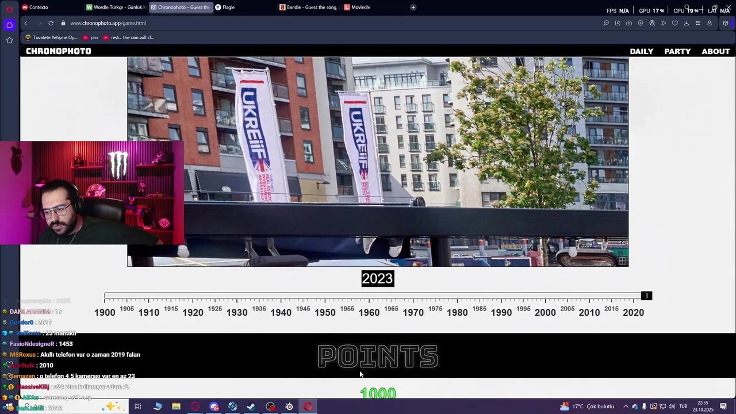Open "rest... the rain will cl..." bookmark
The image size is (736, 414).
click(x=129, y=37)
